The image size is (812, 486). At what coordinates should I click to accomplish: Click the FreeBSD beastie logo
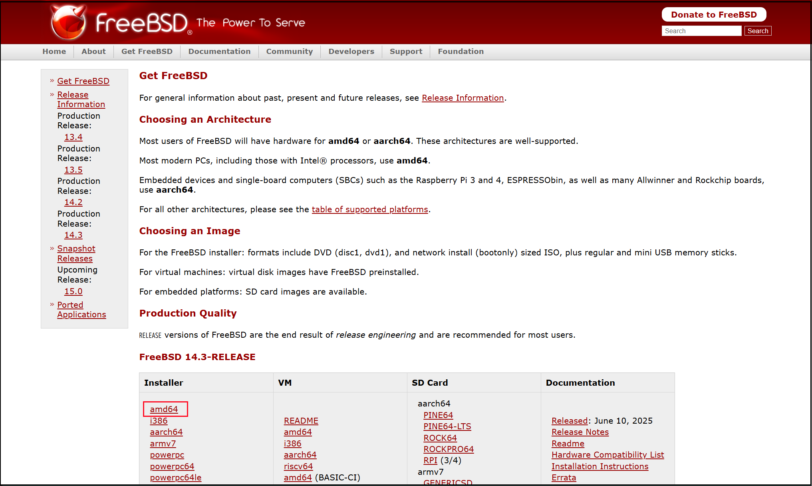pyautogui.click(x=68, y=22)
